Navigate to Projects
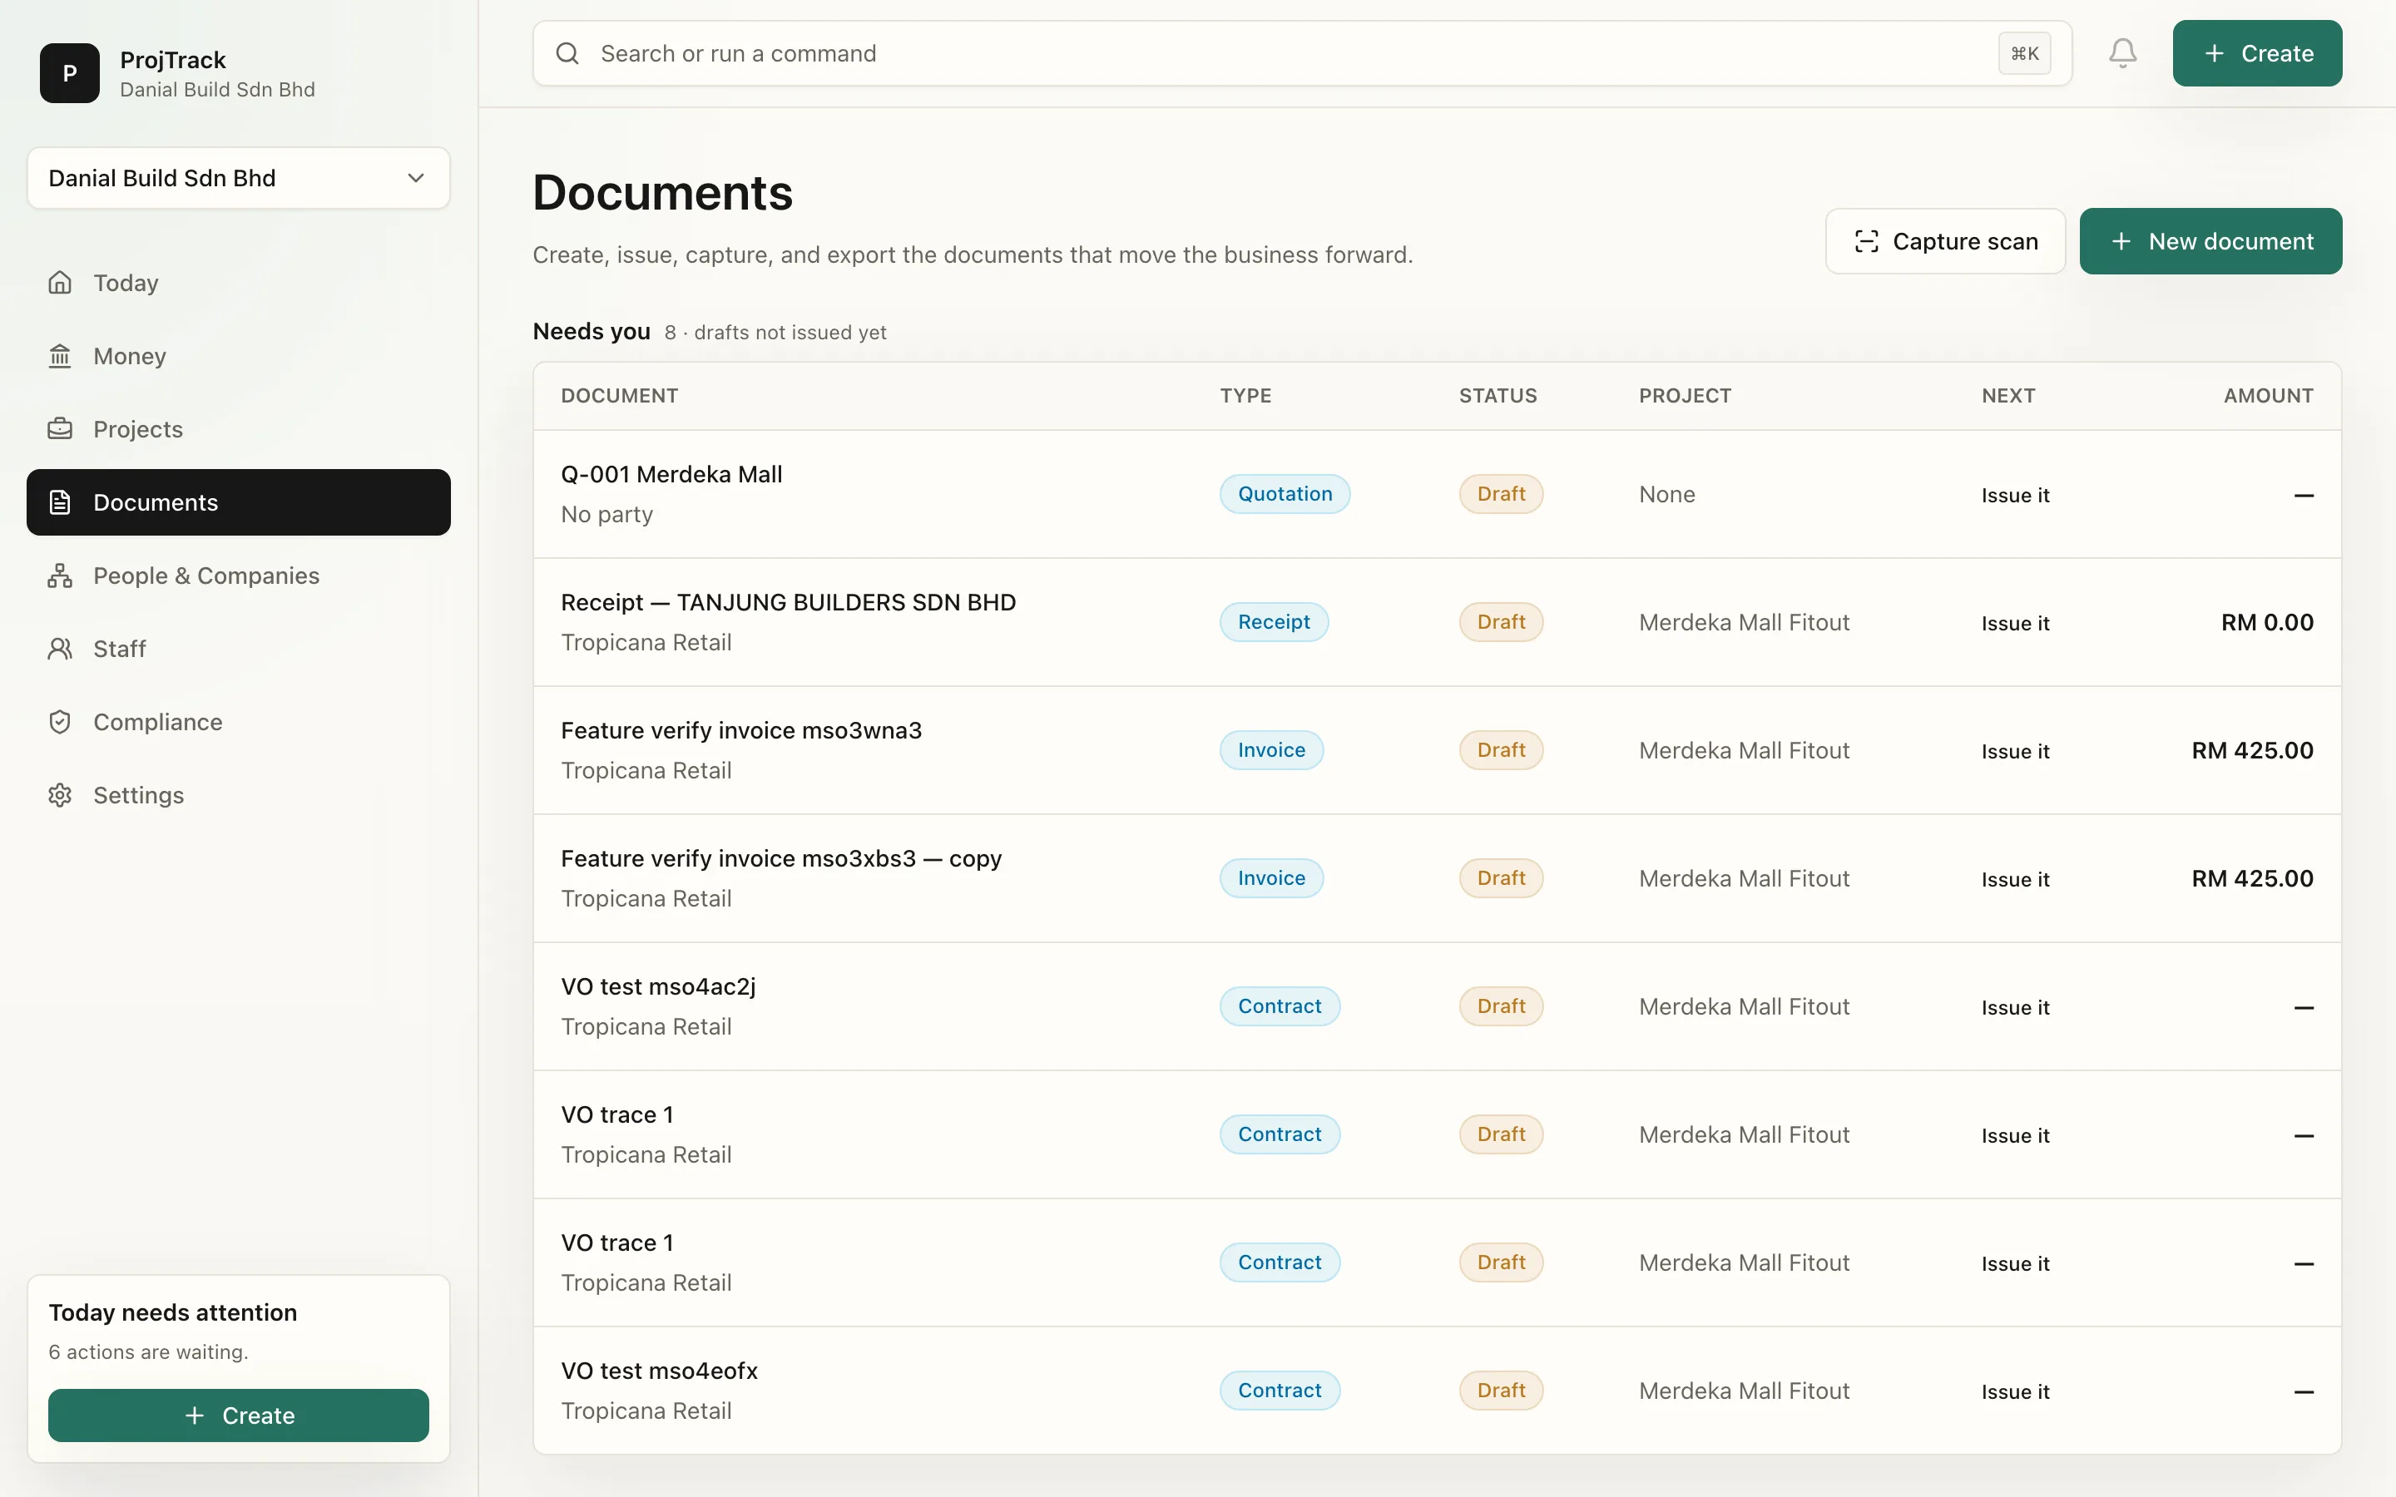This screenshot has width=2396, height=1497. point(239,430)
